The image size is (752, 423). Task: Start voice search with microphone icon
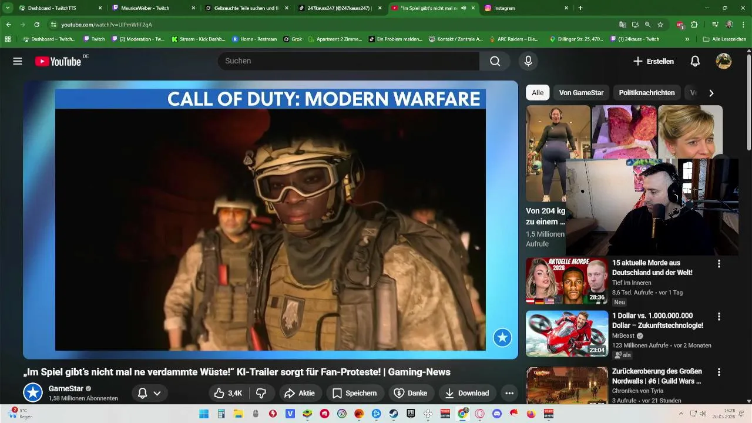pos(528,61)
